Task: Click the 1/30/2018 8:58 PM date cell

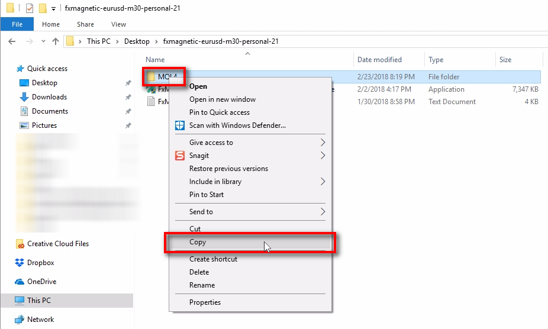Action: coord(386,102)
